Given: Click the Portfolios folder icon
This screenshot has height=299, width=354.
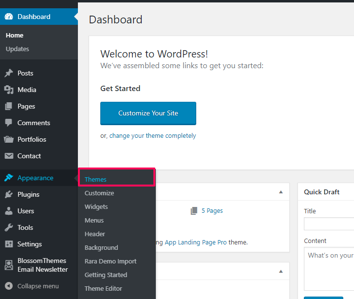Looking at the screenshot, I should (x=9, y=139).
